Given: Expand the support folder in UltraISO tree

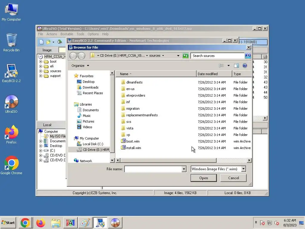Looking at the screenshot, I should tap(41, 76).
